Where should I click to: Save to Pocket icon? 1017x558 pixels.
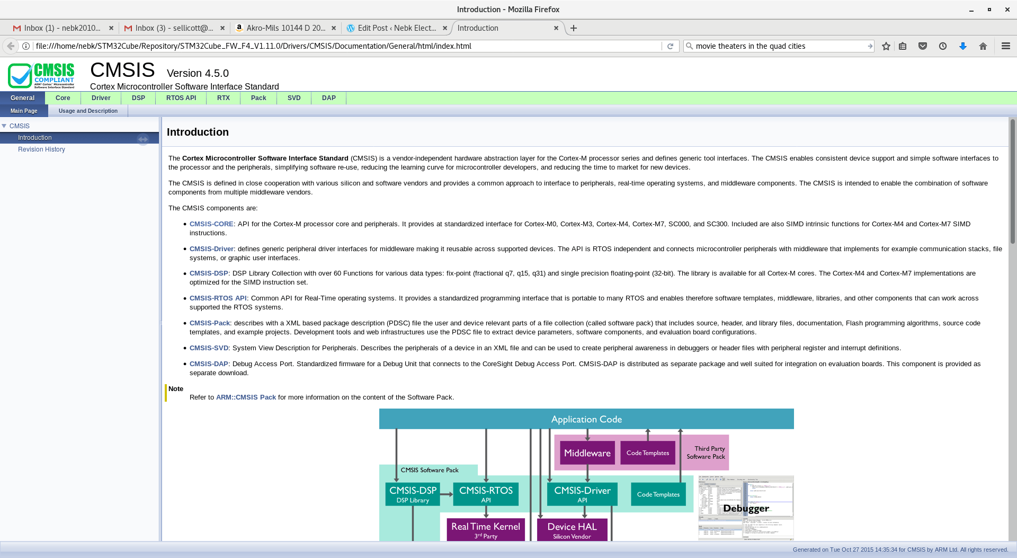tap(923, 46)
